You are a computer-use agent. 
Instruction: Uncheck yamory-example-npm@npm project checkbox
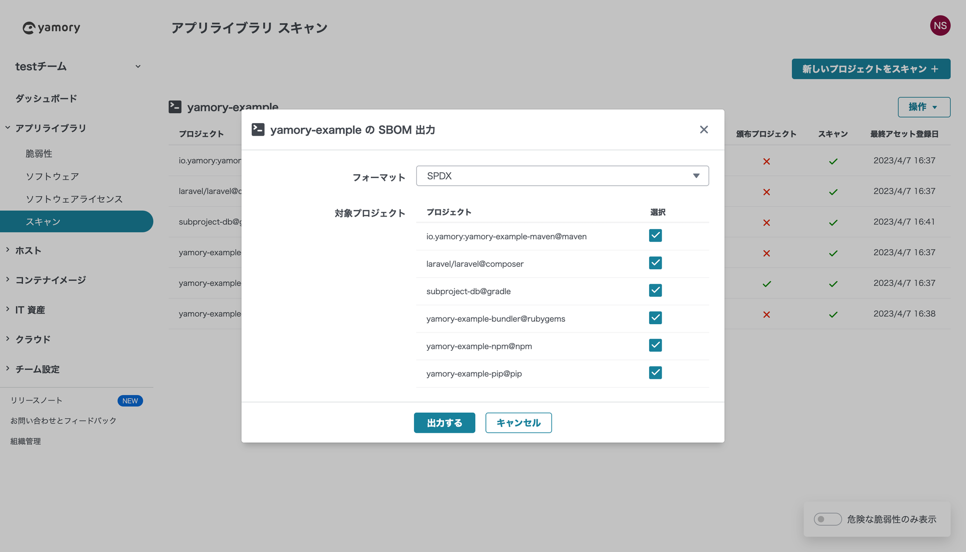[655, 345]
